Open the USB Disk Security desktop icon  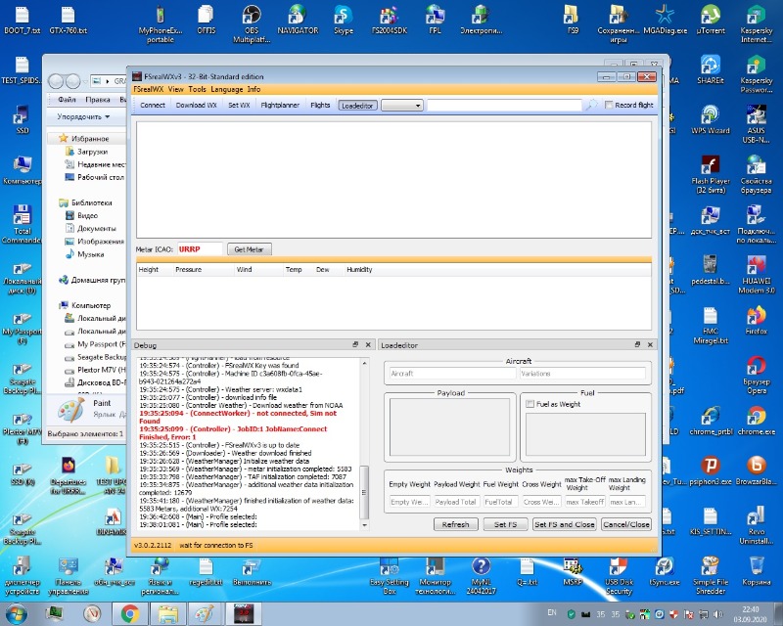tap(619, 575)
